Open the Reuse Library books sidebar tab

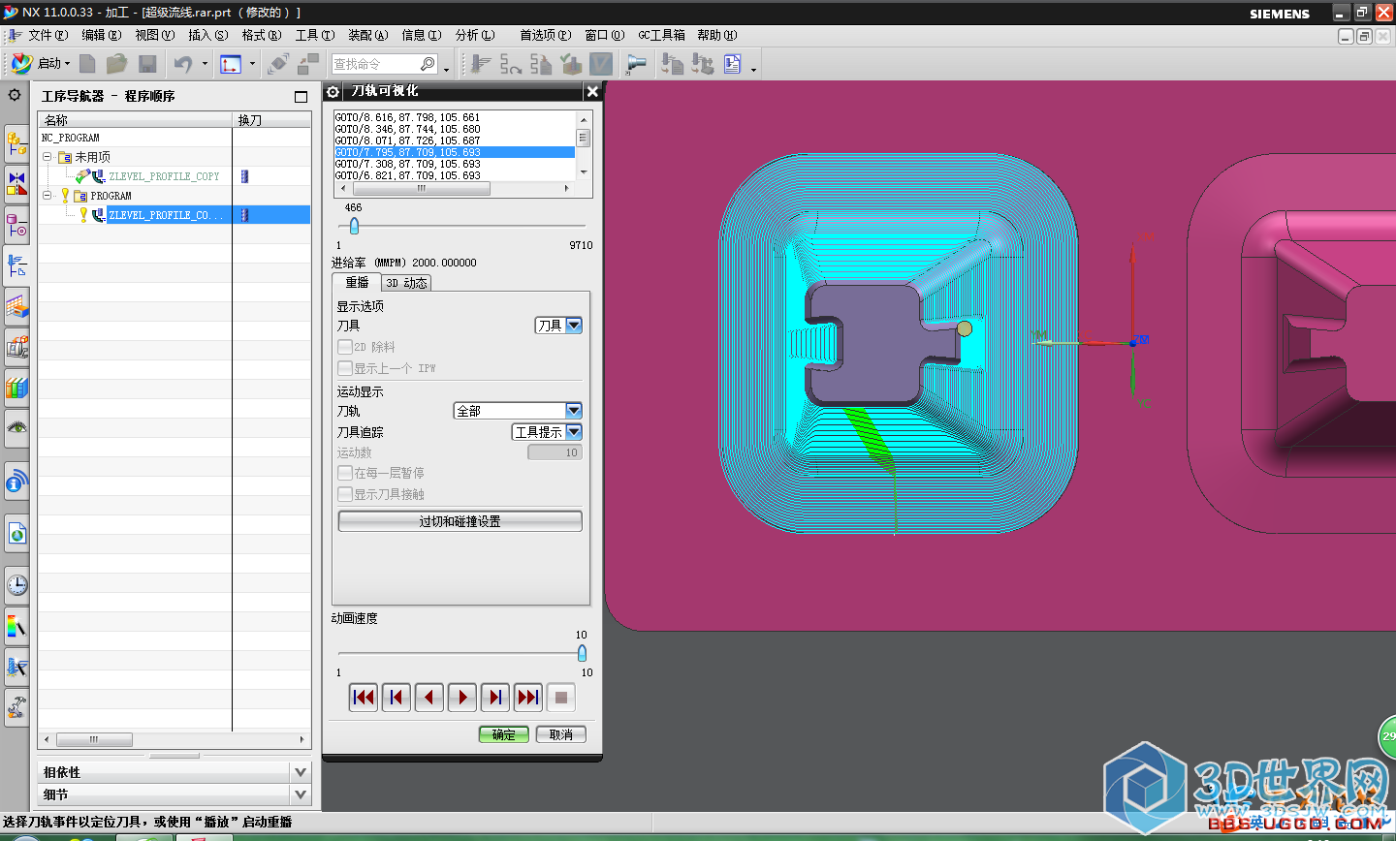coord(16,389)
